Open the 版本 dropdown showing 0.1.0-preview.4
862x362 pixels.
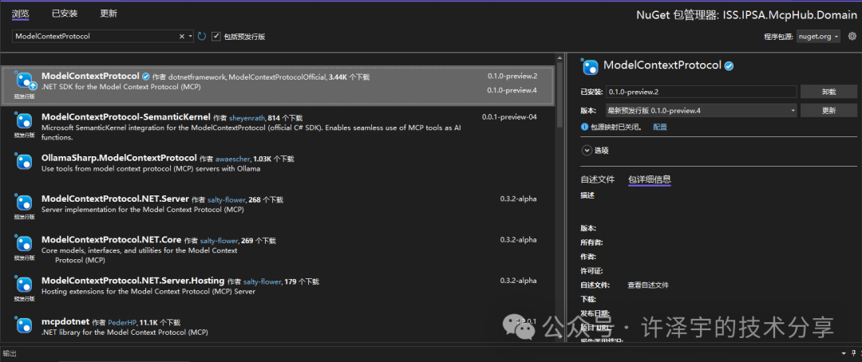pyautogui.click(x=701, y=110)
